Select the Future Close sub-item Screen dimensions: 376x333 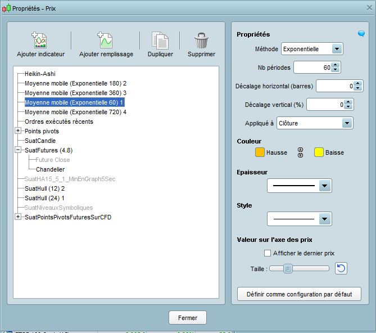tap(53, 160)
